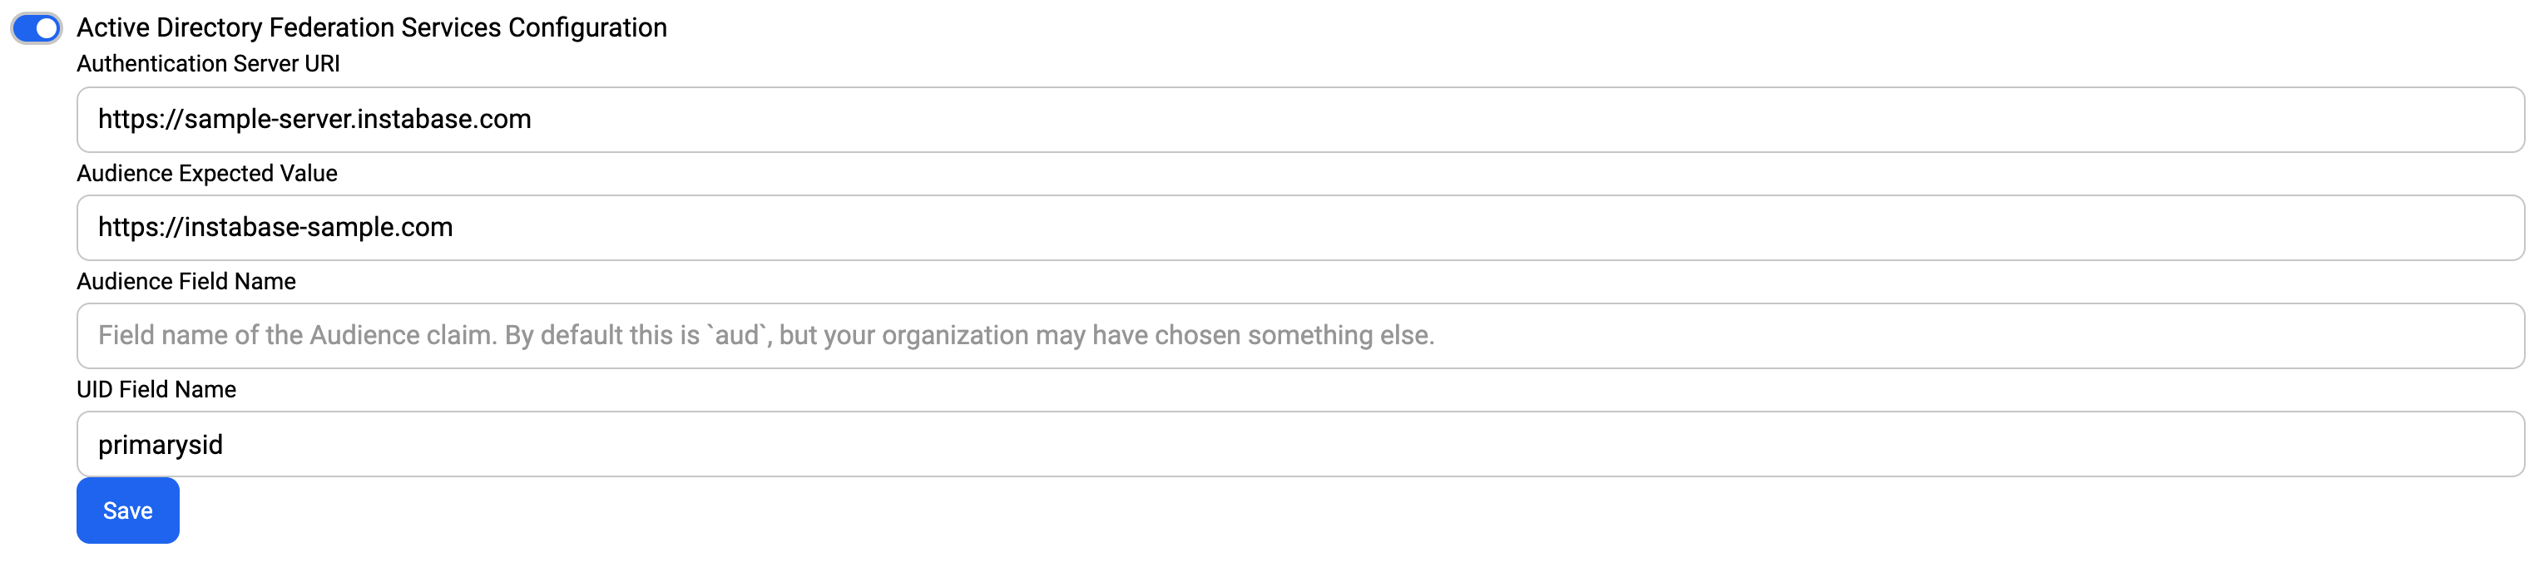Select the primarysid text in UID field

click(161, 444)
